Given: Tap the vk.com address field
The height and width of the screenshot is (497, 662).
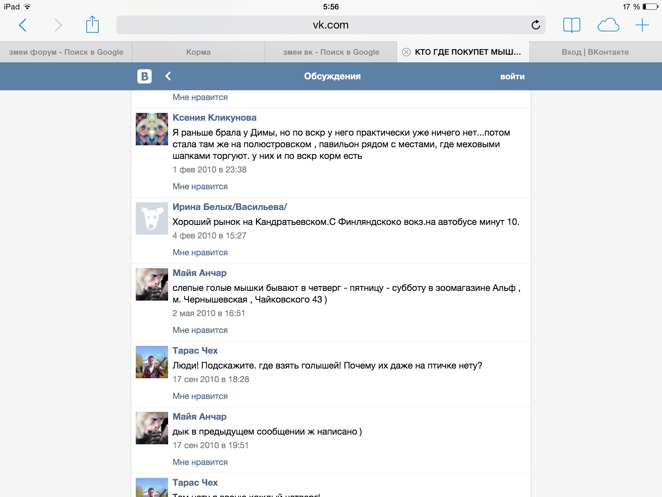Looking at the screenshot, I should [x=323, y=25].
